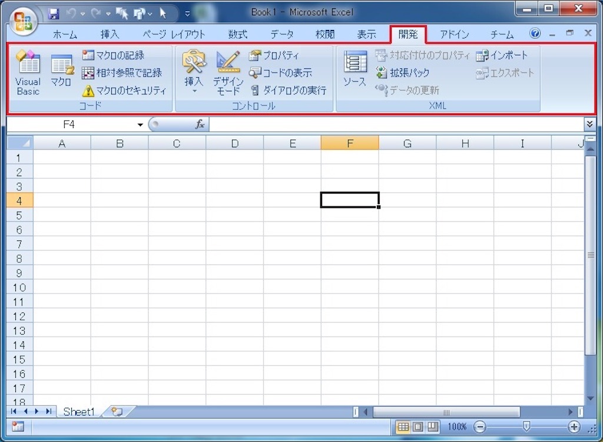Screen dimensions: 603x442
Task: Save the workbook from Quick Access Toolbar
Action: coord(54,14)
